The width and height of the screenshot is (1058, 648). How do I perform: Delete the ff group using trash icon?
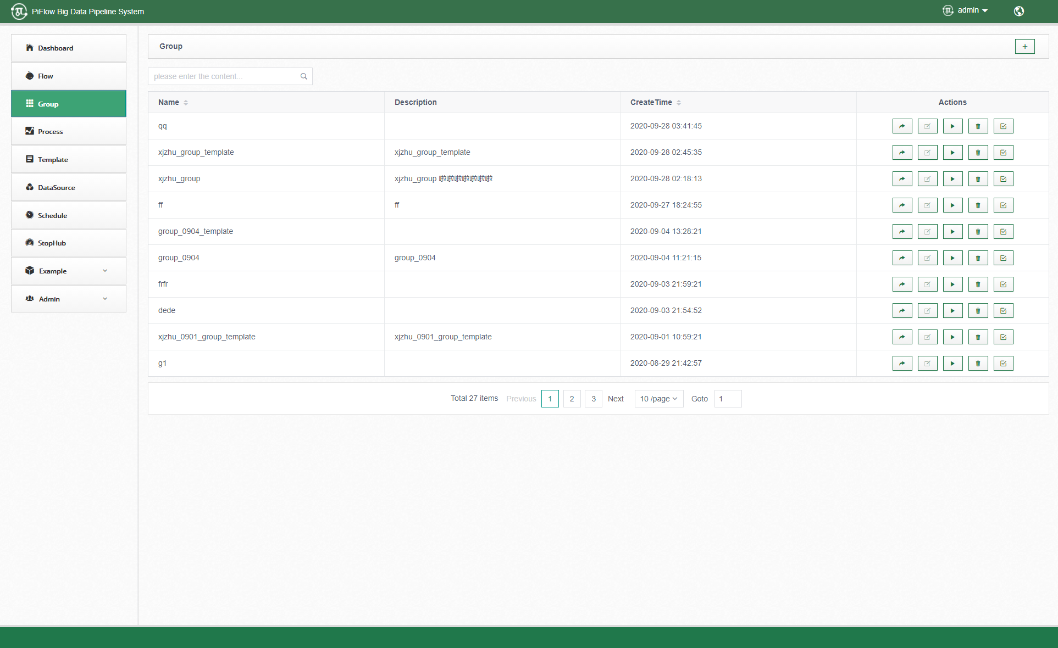[978, 205]
